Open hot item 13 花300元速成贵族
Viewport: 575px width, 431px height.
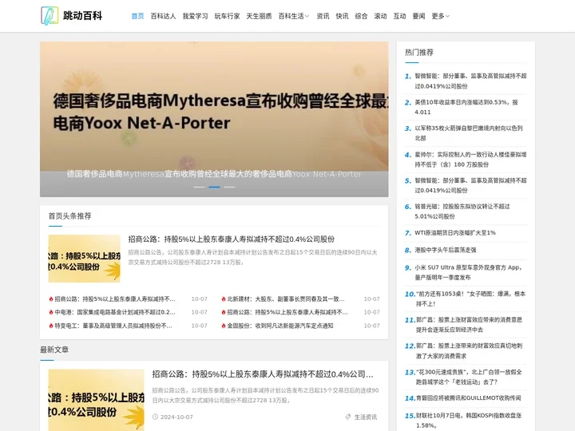point(469,377)
